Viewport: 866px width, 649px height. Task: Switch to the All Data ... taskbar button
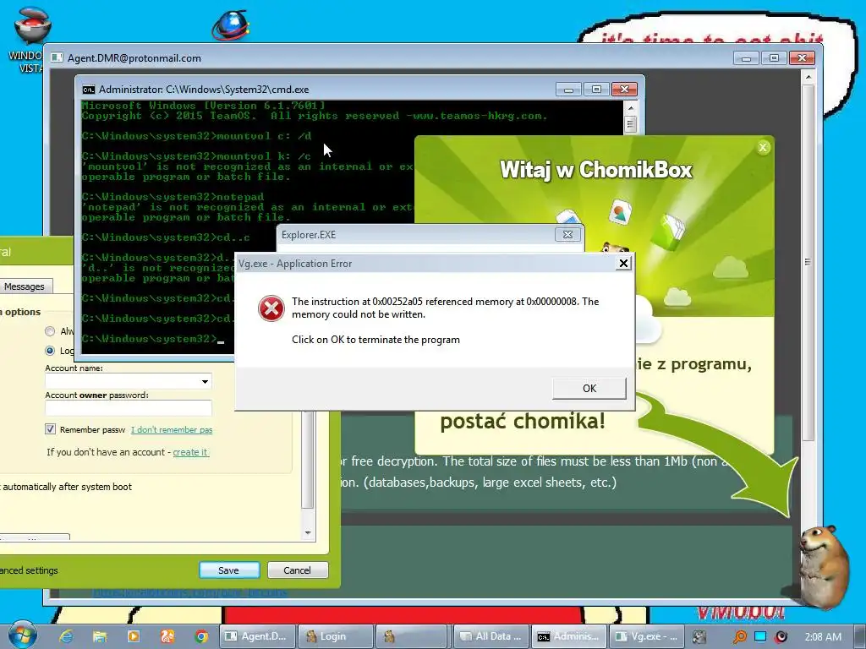coord(491,636)
